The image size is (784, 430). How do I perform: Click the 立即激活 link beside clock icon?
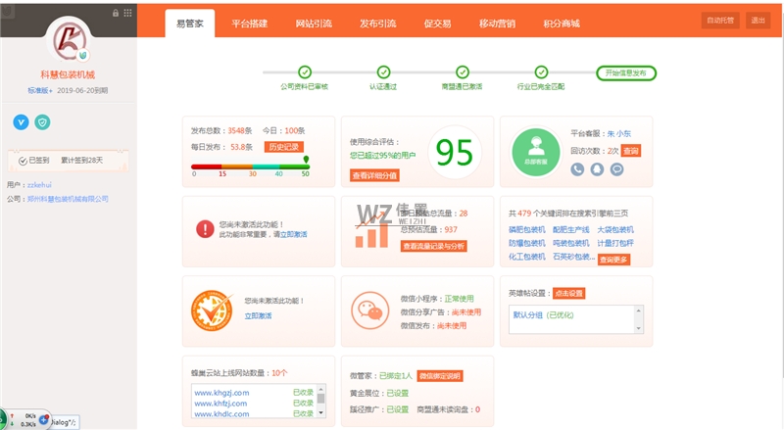coord(258,316)
